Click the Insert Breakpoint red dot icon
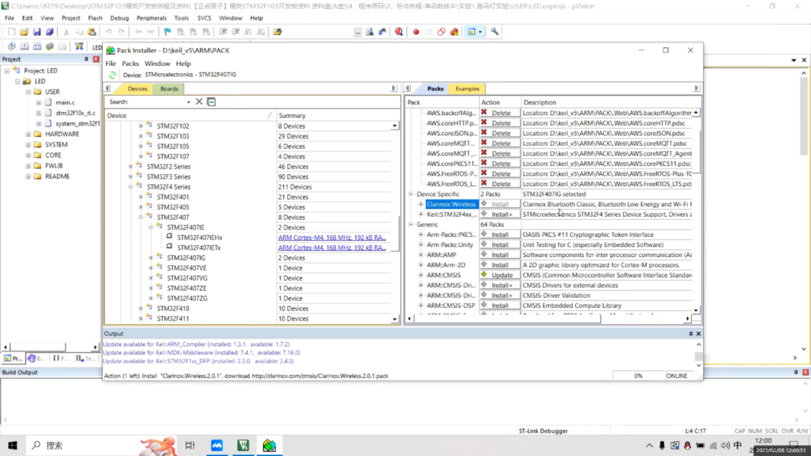 point(416,32)
